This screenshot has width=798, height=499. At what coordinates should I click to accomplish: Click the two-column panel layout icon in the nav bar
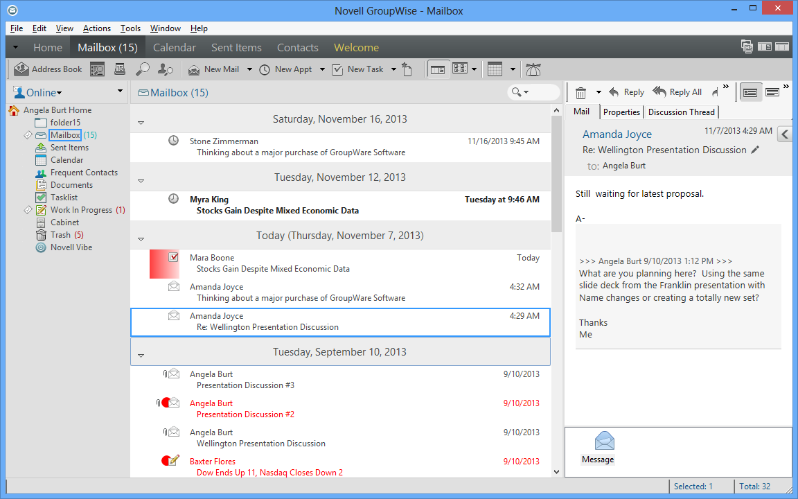point(765,47)
